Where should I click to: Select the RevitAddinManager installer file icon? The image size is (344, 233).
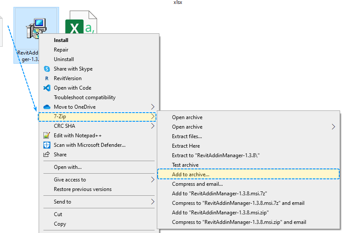(x=36, y=29)
